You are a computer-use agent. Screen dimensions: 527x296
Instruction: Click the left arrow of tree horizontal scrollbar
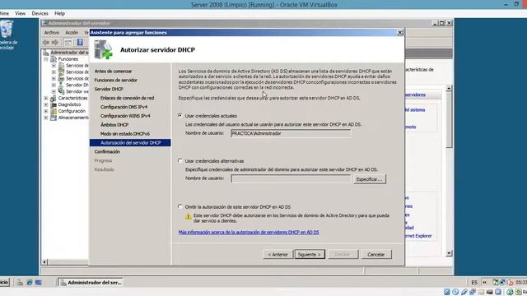(x=45, y=261)
